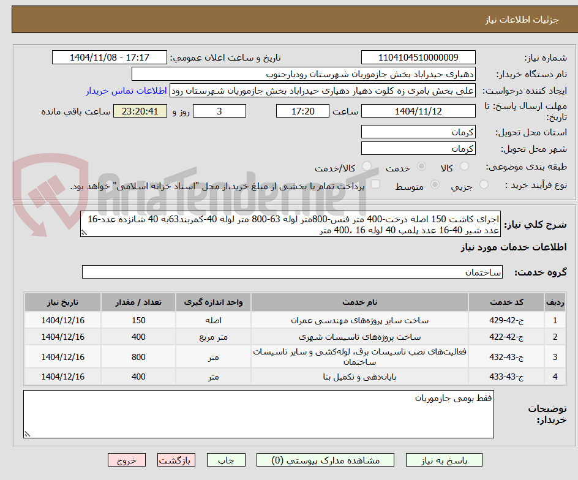This screenshot has width=578, height=480.
Task: Click the تعداد / مقدار column header
Action: tap(138, 302)
